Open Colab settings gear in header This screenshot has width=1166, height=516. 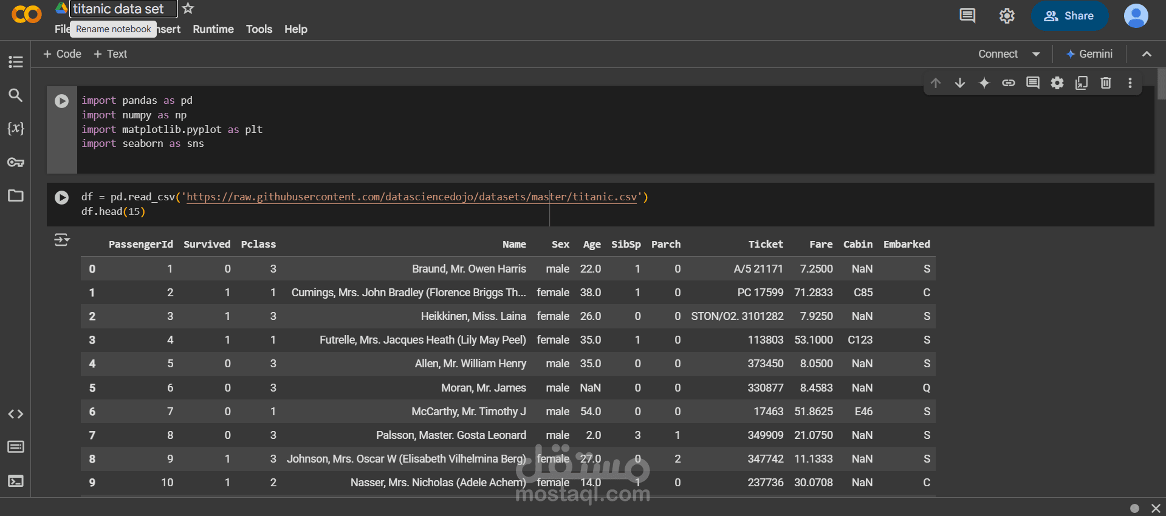[1007, 16]
